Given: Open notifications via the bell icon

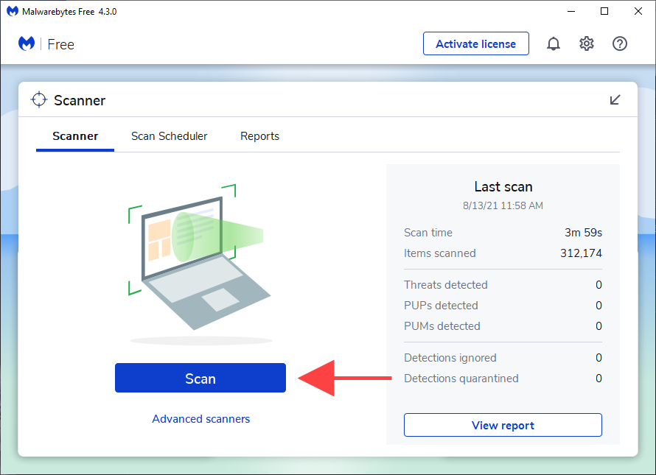Looking at the screenshot, I should pyautogui.click(x=554, y=43).
